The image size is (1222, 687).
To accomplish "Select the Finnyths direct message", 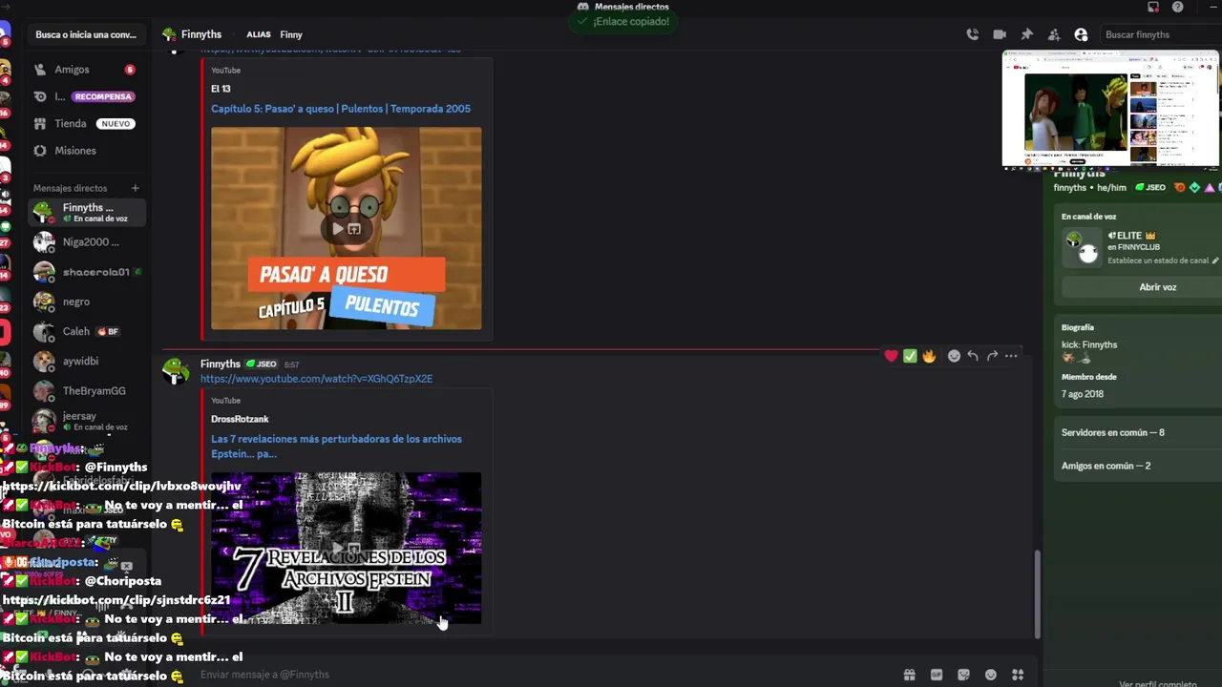I will click(x=86, y=212).
